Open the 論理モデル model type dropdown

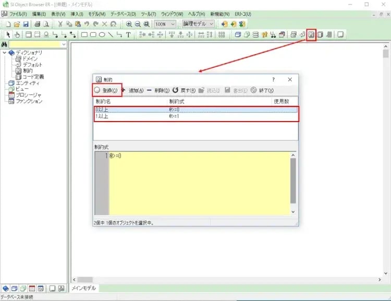click(211, 24)
